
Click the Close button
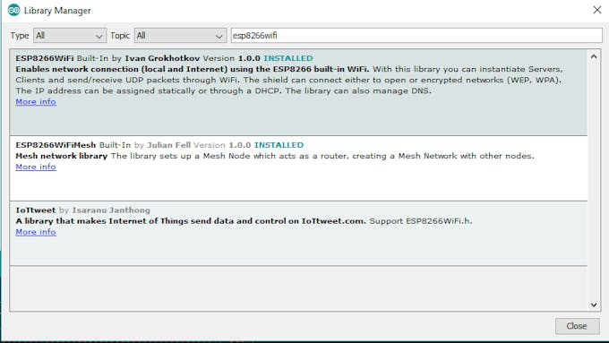(x=577, y=326)
